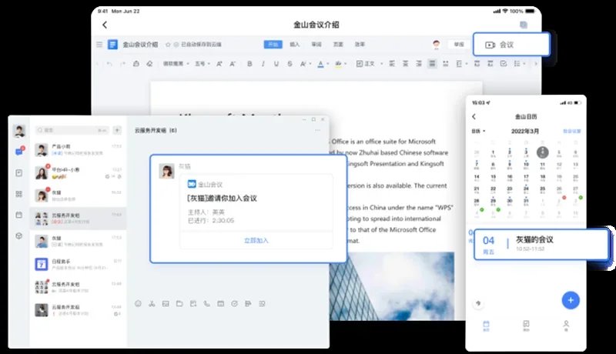Click the clock-check icon in chat toolbar
Image resolution: width=616 pixels, height=354 pixels.
[x=234, y=303]
